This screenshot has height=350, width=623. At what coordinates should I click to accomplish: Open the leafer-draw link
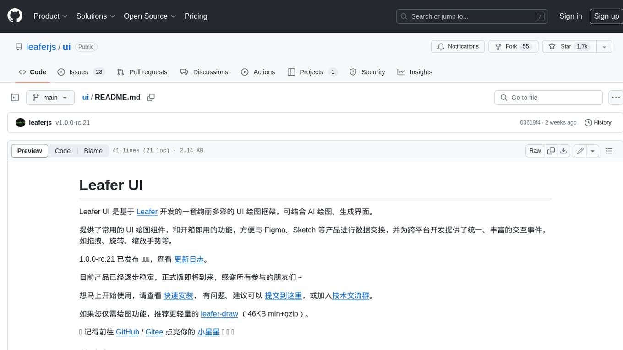pos(219,314)
